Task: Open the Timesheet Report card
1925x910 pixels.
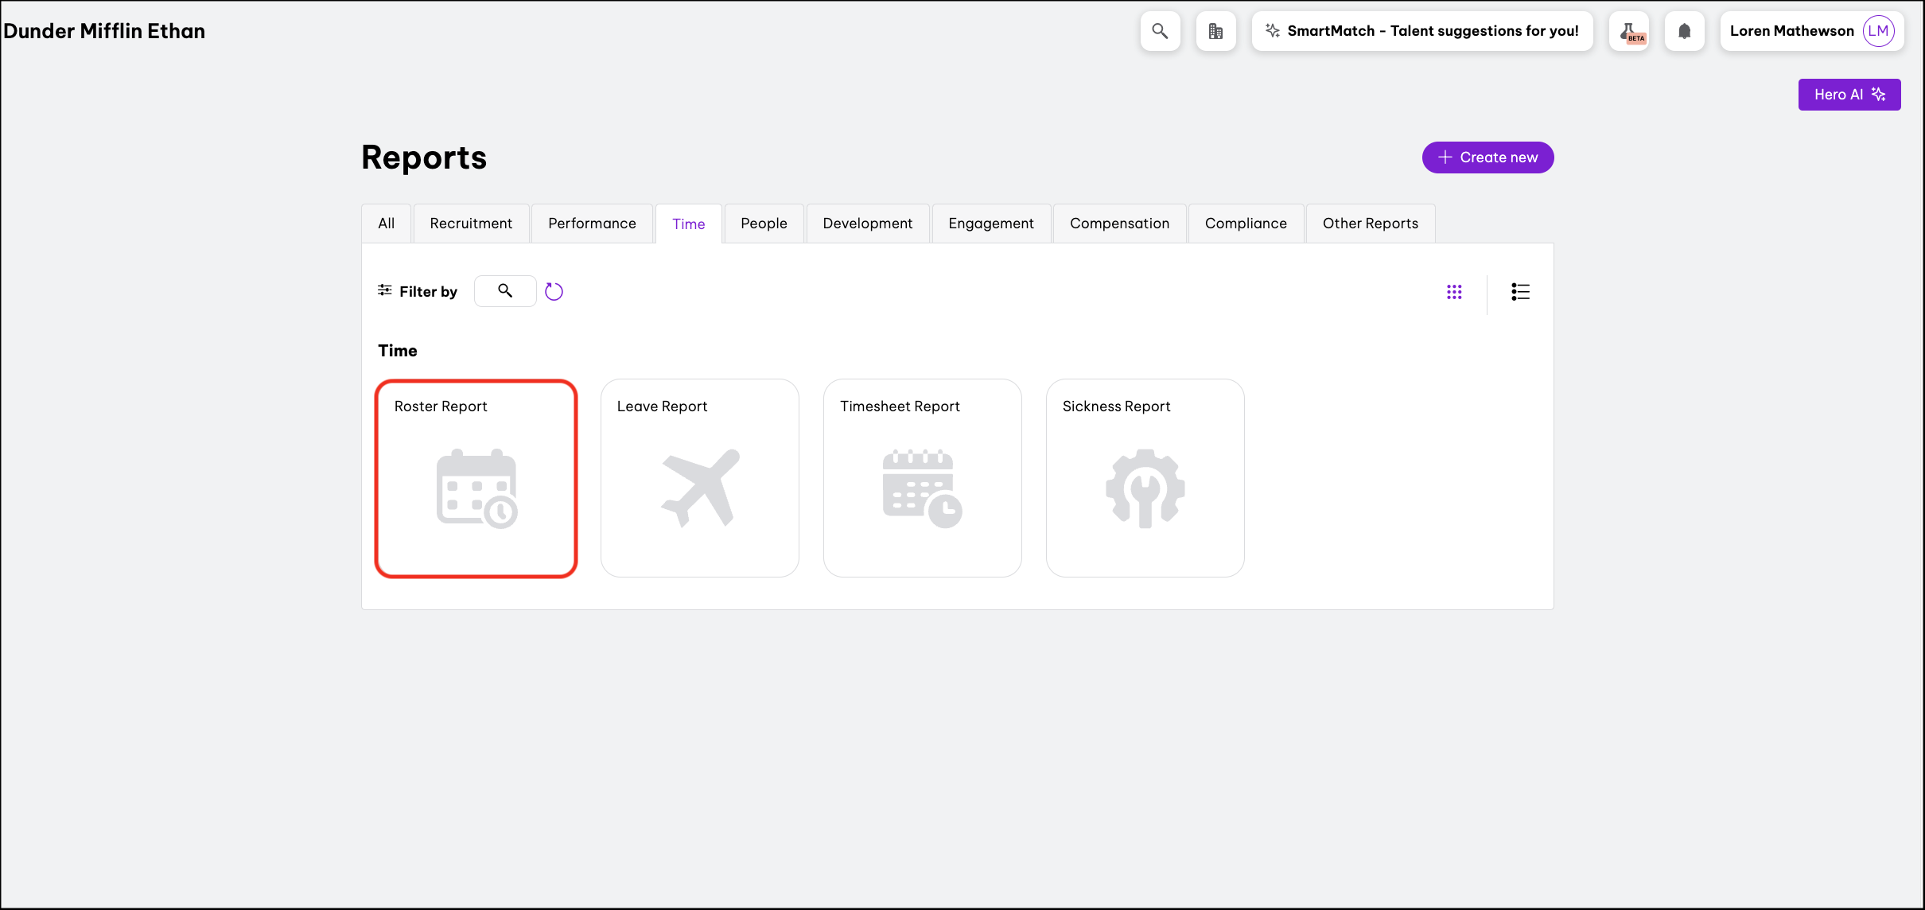Action: pos(922,479)
